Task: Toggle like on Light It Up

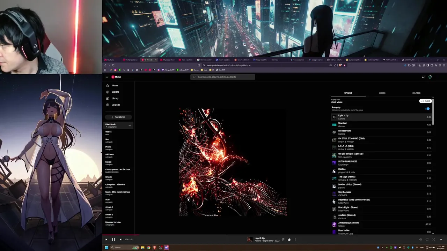Action: [x=289, y=239]
